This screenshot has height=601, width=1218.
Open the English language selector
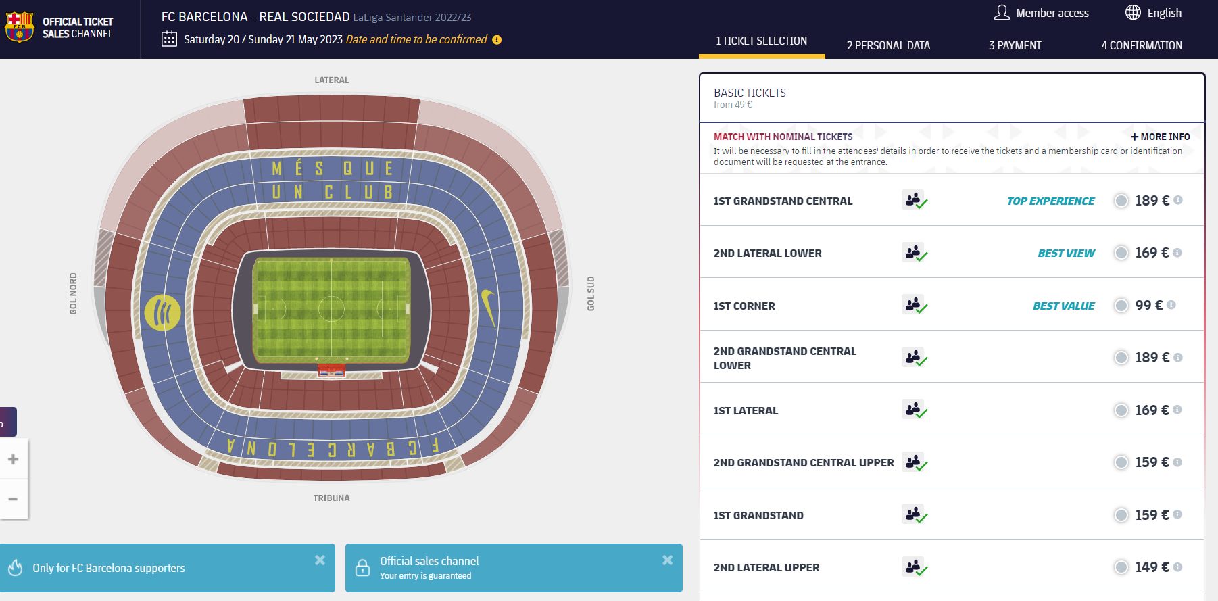pos(1164,13)
